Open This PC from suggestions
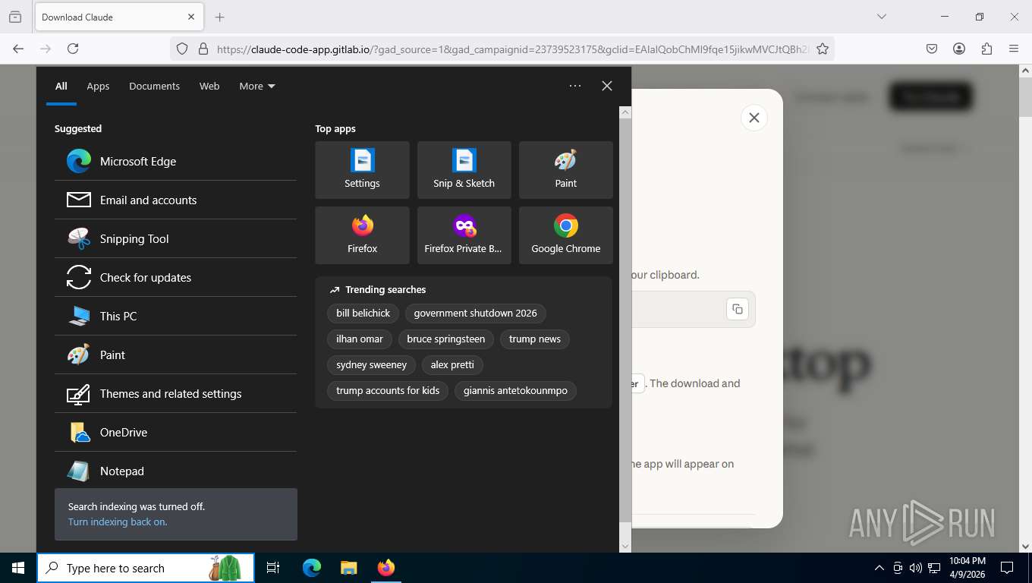Viewport: 1032px width, 583px height. 175,316
